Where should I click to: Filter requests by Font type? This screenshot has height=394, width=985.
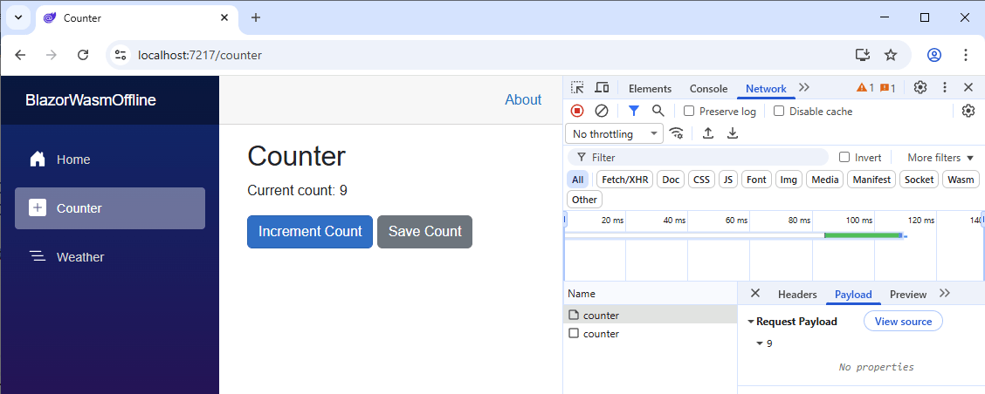pos(756,180)
